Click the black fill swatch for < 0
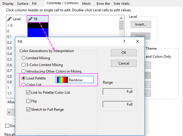The image size is (183, 136). pos(38,25)
